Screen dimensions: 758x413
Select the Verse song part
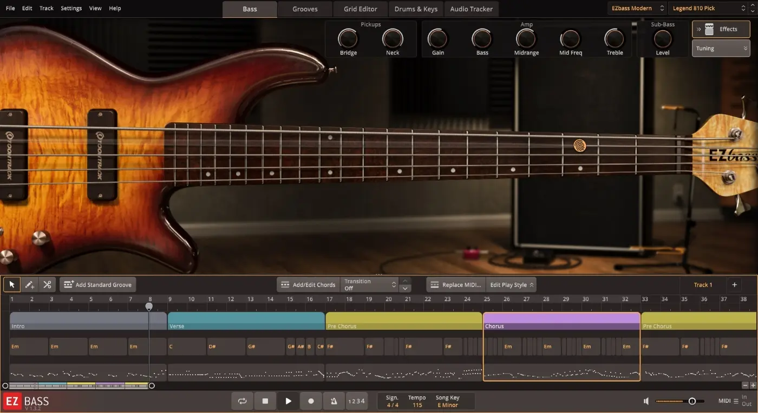point(246,321)
